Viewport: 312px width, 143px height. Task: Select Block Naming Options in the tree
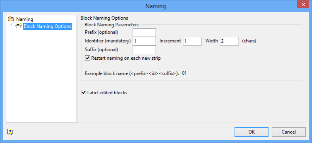(47, 26)
